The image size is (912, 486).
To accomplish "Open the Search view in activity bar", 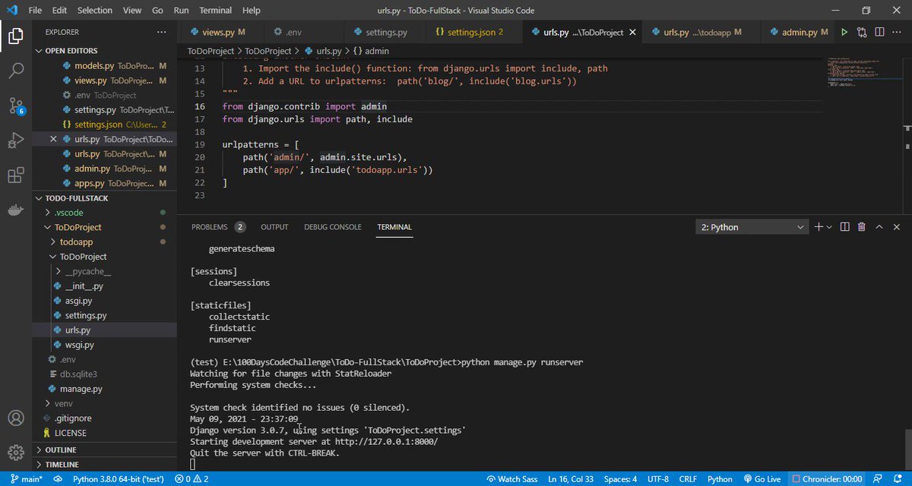I will coord(15,71).
